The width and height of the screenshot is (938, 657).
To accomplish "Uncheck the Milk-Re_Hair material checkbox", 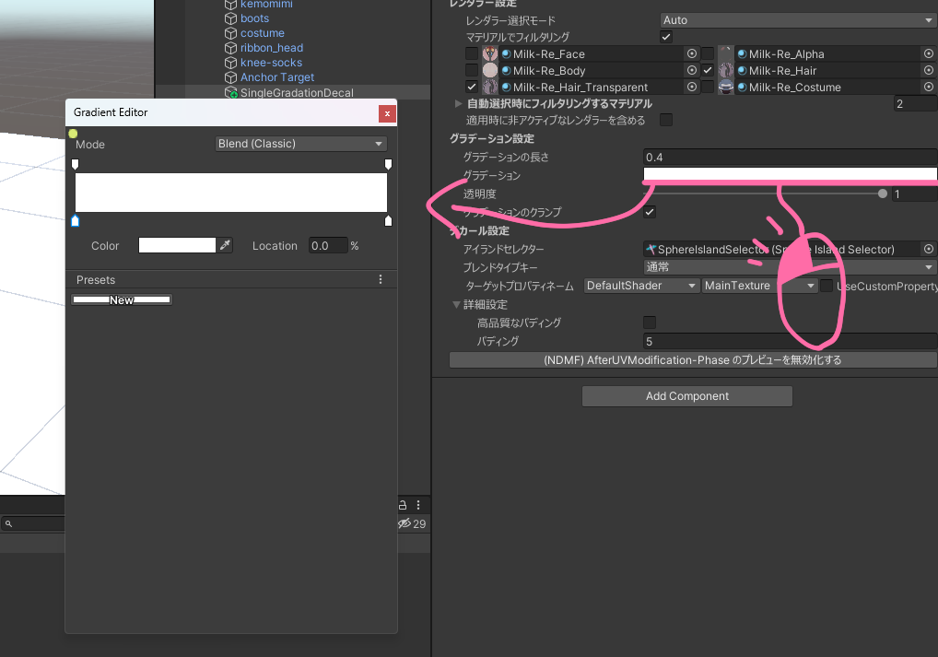I will pyautogui.click(x=708, y=71).
